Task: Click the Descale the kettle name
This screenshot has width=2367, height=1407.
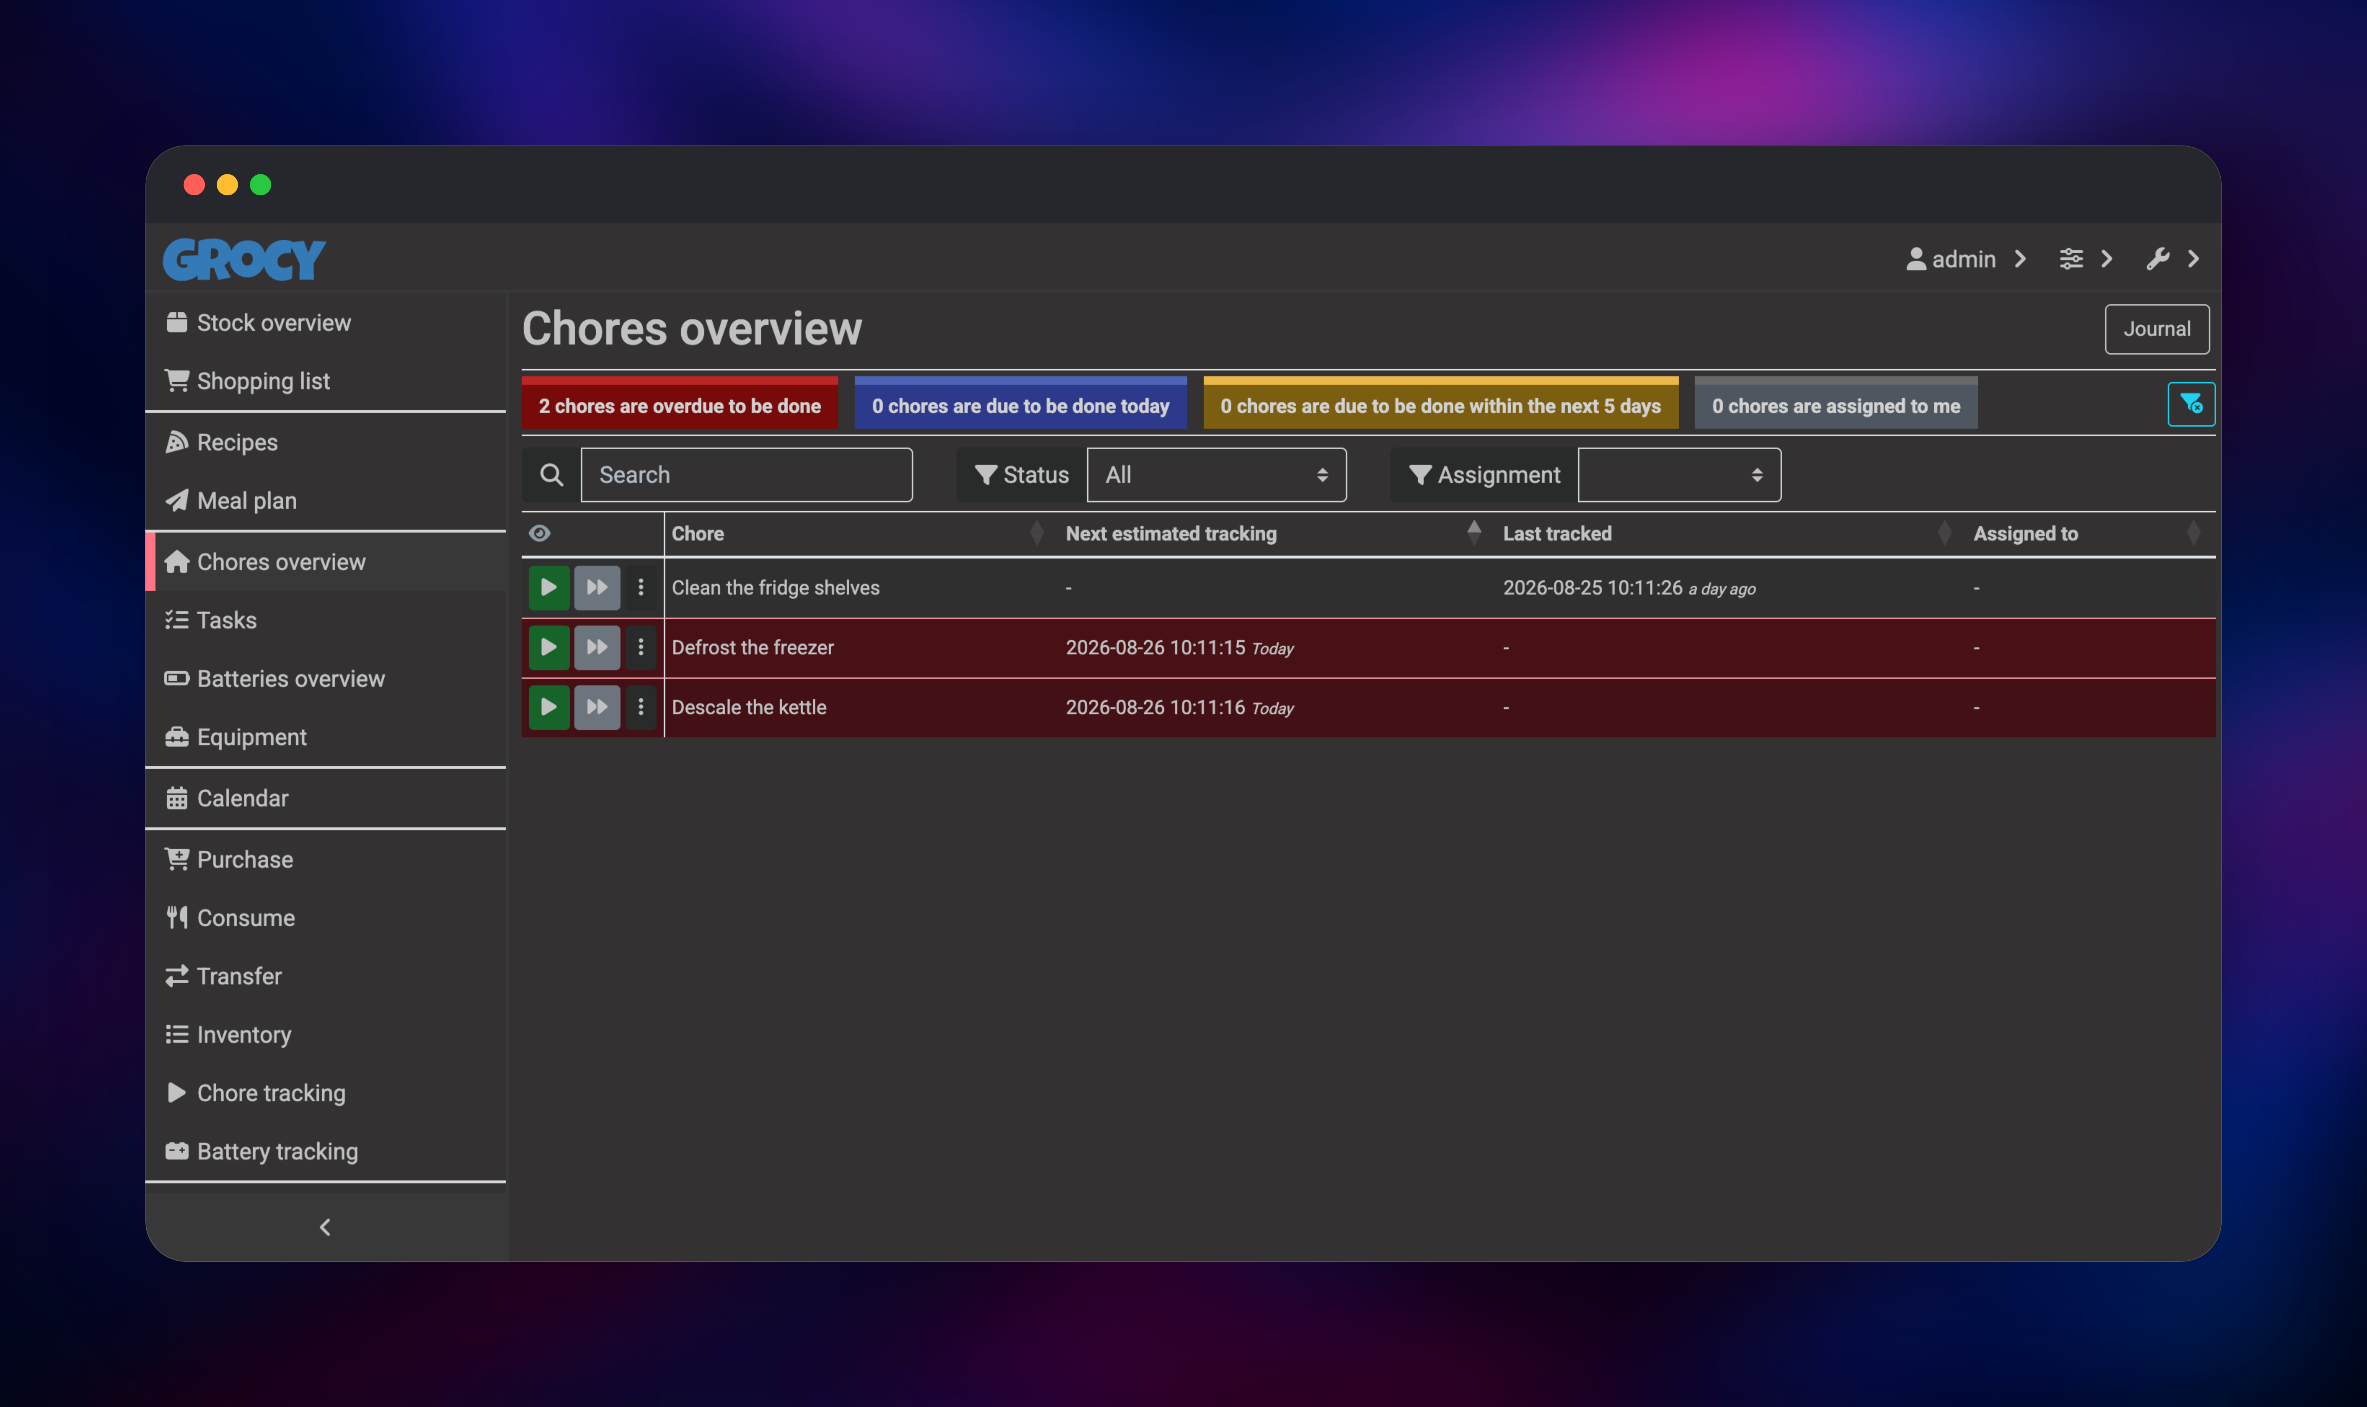Action: click(749, 707)
